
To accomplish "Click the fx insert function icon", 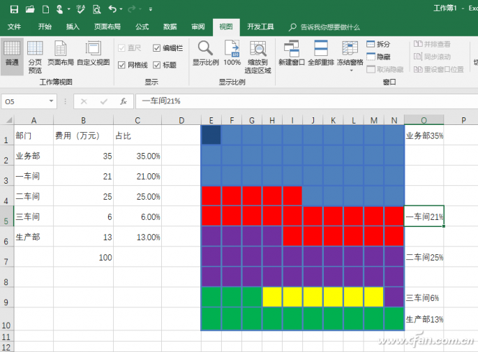I will [123, 101].
